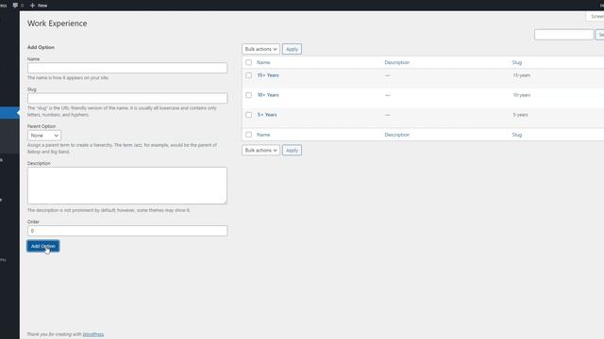
Task: Toggle the select-all checkbox in table header
Action: [x=249, y=62]
